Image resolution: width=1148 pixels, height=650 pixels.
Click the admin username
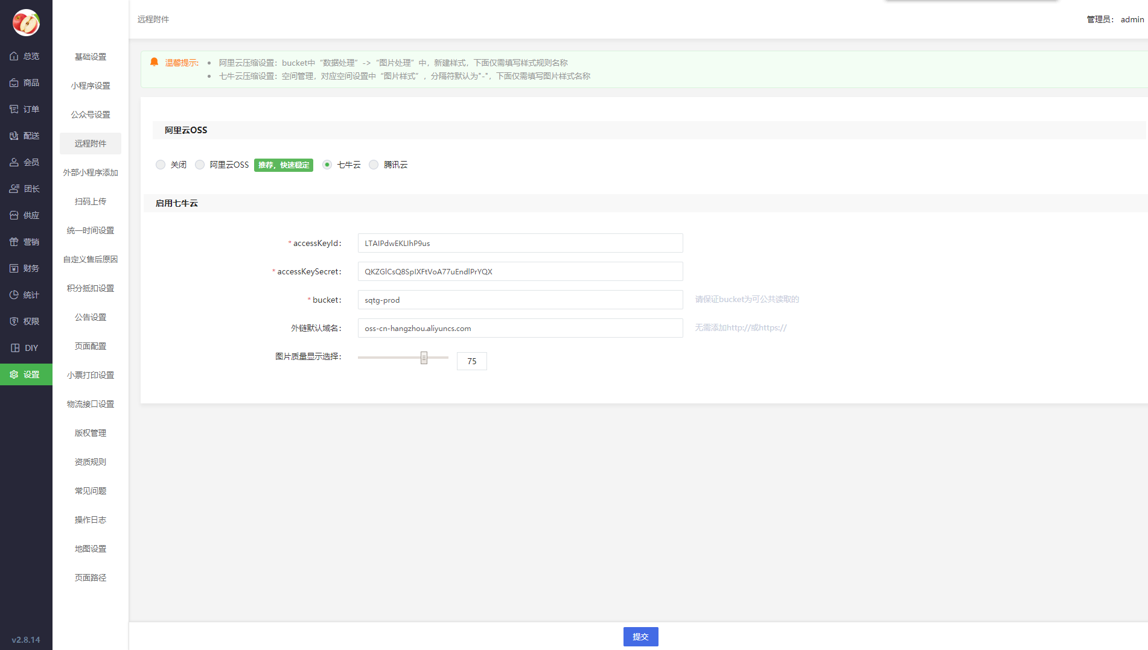pyautogui.click(x=1132, y=19)
